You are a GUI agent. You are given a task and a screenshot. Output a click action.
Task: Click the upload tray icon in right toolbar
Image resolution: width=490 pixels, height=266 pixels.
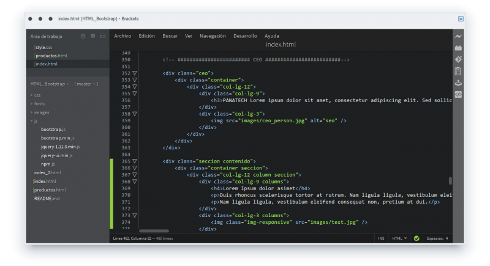pyautogui.click(x=458, y=83)
